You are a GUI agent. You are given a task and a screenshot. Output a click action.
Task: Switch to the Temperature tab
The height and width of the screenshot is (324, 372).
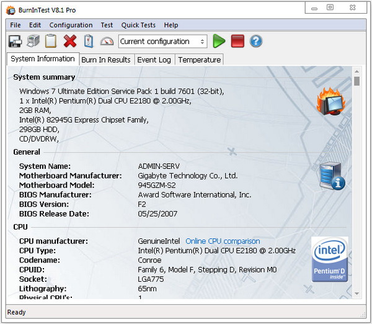(199, 60)
